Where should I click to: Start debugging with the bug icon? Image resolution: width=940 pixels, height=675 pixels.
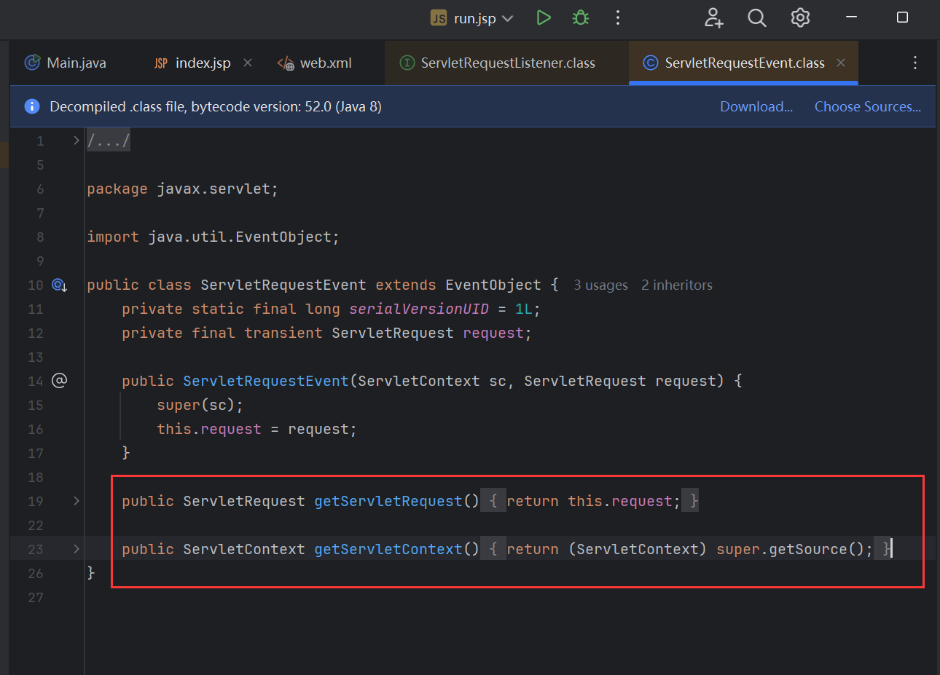point(581,17)
